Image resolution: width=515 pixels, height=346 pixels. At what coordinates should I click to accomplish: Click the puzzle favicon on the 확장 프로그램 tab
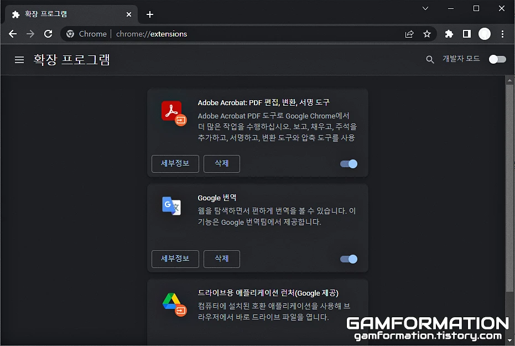15,14
